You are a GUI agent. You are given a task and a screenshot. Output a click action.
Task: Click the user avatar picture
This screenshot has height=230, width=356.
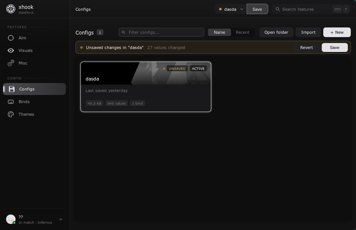click(x=11, y=219)
